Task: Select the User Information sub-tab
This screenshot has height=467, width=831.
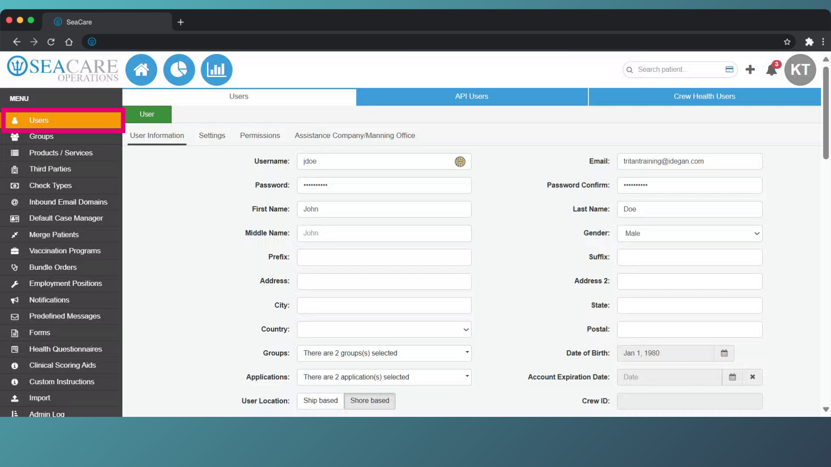Action: (x=157, y=136)
